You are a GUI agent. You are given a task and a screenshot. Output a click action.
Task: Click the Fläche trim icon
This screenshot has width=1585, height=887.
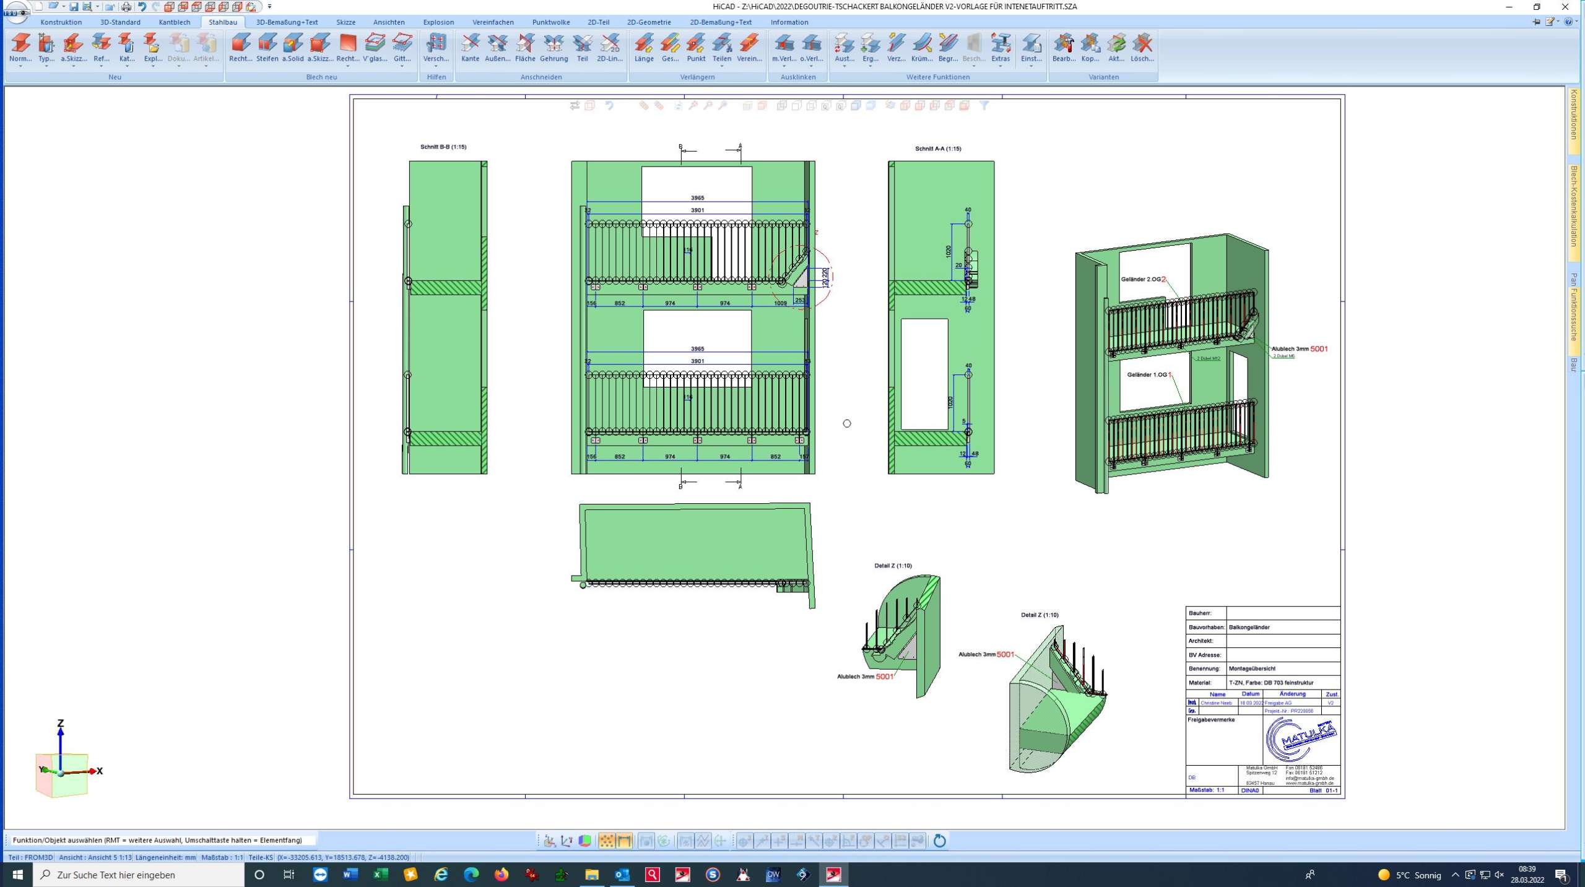[525, 43]
